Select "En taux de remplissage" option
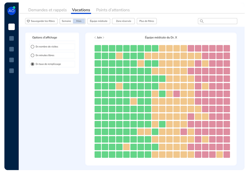Screen dimensions: 249x174 click(33, 64)
